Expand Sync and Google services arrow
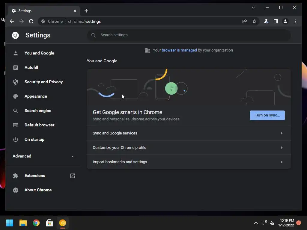 pos(282,133)
